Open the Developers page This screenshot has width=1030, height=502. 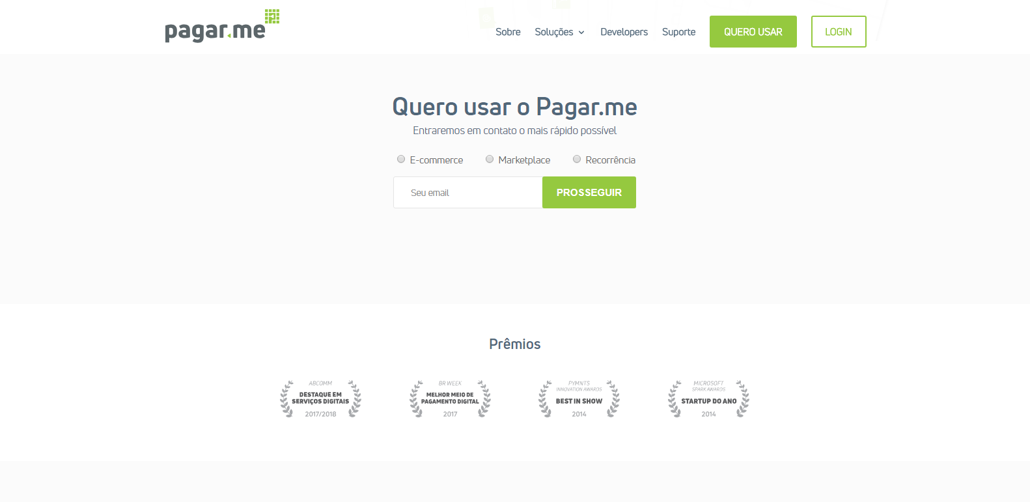[x=624, y=32]
